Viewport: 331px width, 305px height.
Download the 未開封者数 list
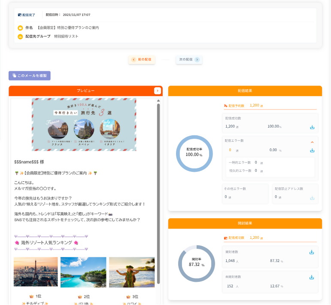(312, 277)
